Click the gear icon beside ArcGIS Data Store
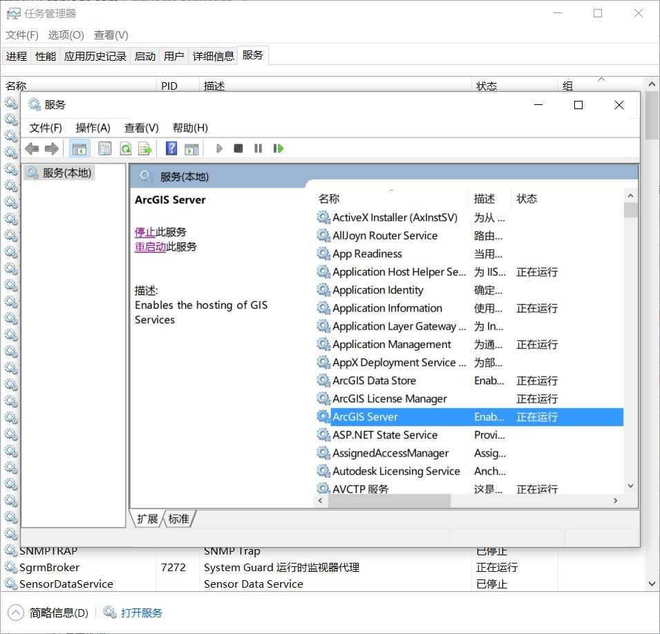The image size is (660, 634). coord(323,381)
